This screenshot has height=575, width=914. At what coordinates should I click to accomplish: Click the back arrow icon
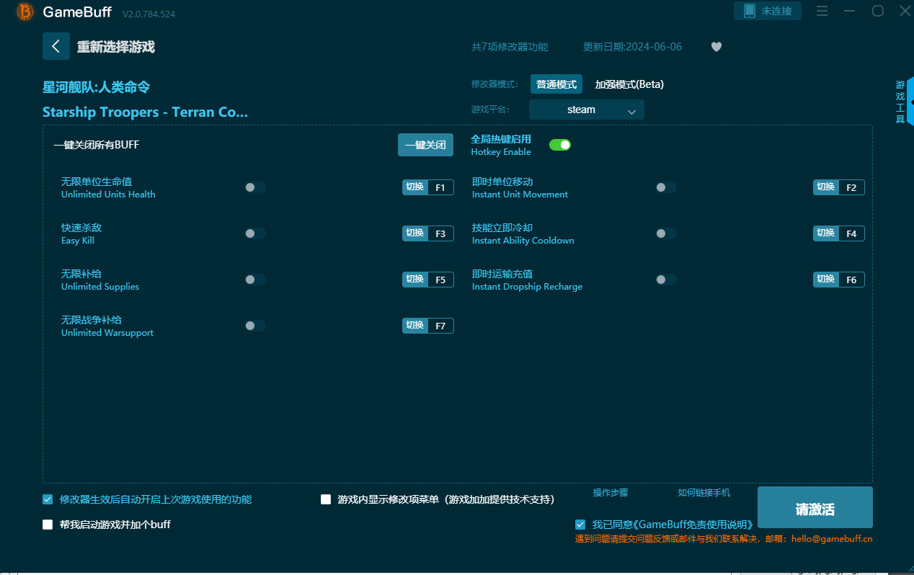[x=56, y=46]
